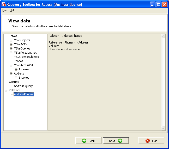Expand the MSysACEs table node
This screenshot has height=149, width=169.
coord(11,44)
